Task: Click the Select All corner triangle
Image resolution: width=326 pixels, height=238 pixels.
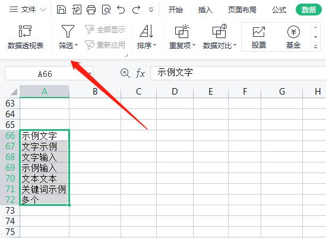Action: [x=14, y=92]
